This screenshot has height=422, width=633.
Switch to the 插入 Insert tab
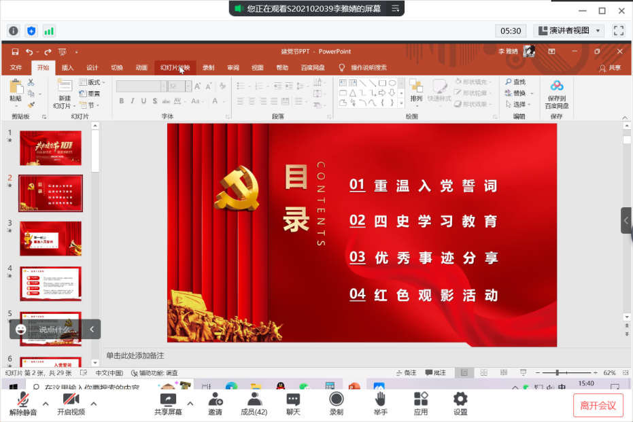click(x=67, y=67)
